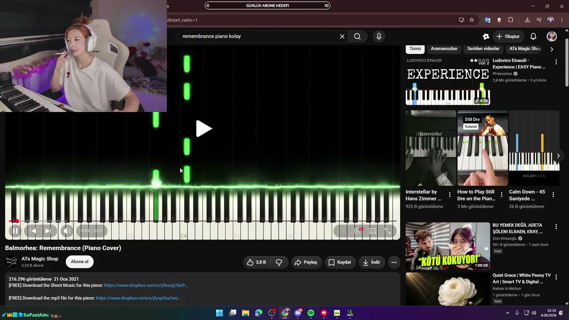This screenshot has height=320, width=569.
Task: Open the browser downloads icon
Action: (527, 20)
